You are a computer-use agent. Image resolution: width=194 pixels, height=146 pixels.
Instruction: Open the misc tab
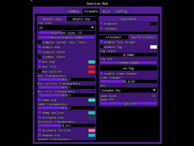(106, 11)
